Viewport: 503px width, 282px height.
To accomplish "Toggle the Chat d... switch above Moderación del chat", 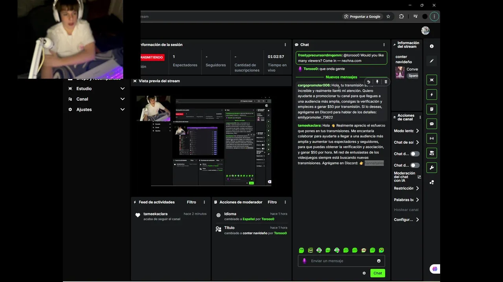I will (415, 165).
